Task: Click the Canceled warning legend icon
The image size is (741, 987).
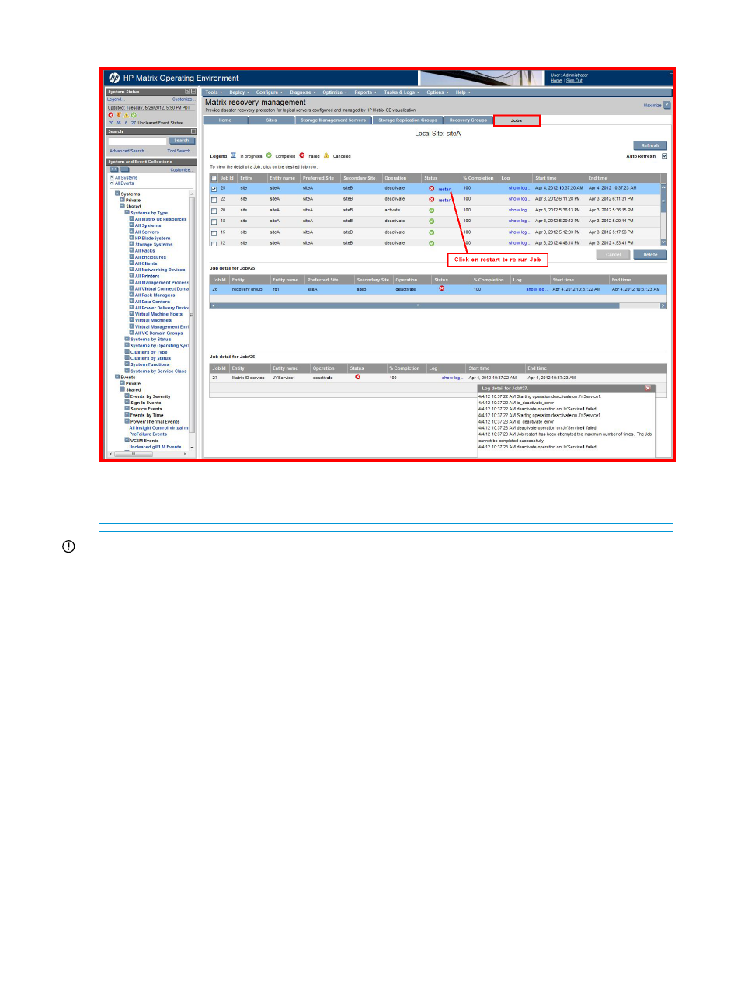Action: [327, 155]
